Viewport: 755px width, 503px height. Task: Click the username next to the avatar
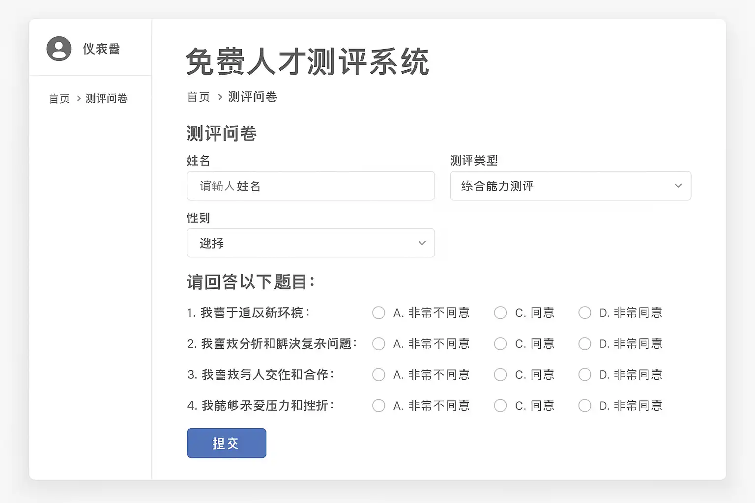pyautogui.click(x=101, y=49)
